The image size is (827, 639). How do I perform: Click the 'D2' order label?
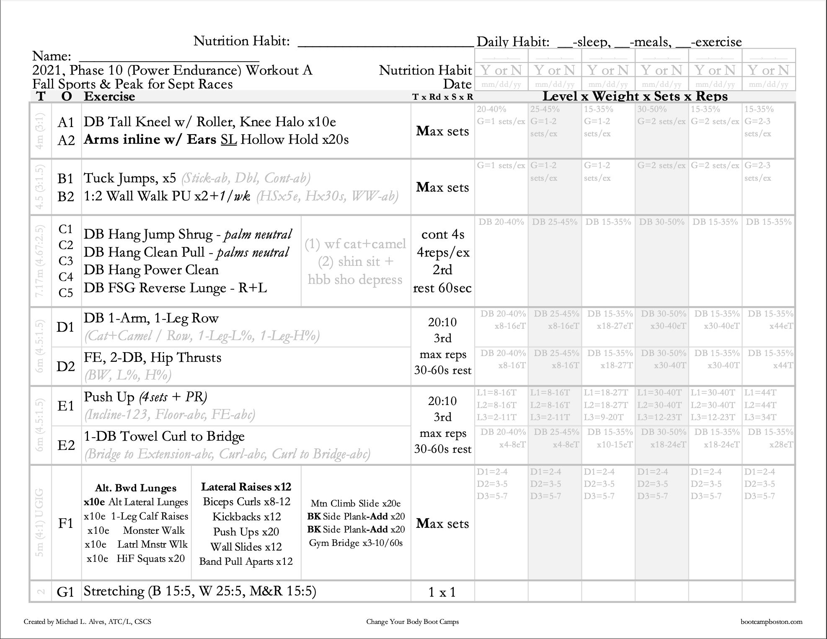coord(66,366)
